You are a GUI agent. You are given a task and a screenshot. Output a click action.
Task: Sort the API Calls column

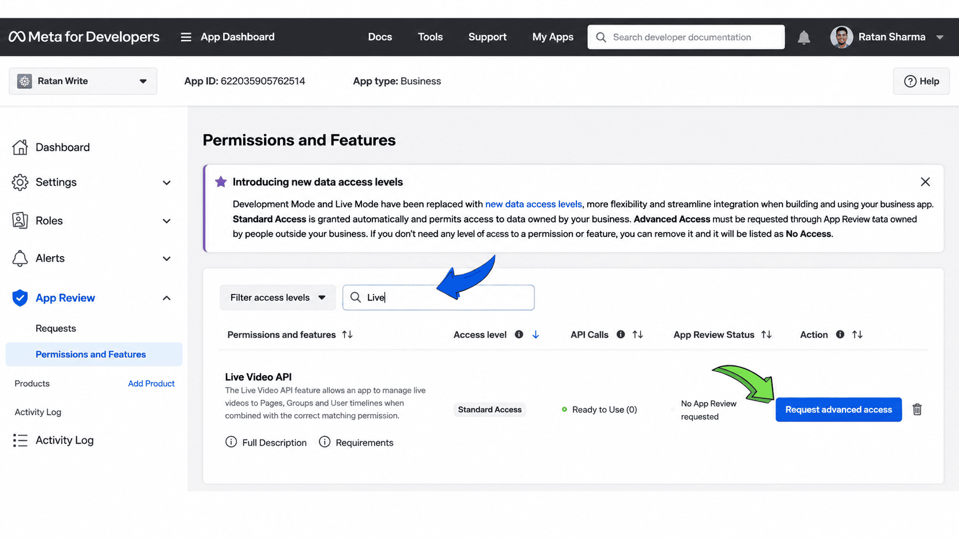click(x=638, y=335)
